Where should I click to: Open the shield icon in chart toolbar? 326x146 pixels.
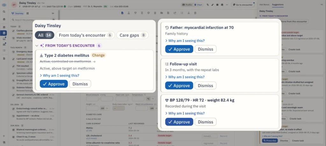pos(148,13)
